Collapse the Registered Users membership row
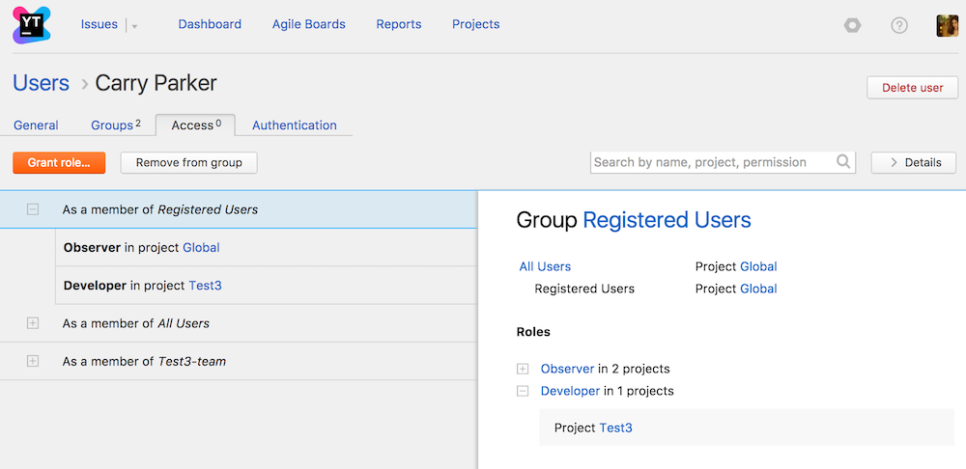The image size is (966, 469). (x=33, y=208)
